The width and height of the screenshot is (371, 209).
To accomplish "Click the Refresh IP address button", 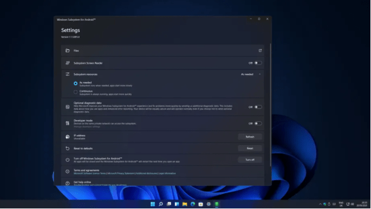I will (250, 137).
